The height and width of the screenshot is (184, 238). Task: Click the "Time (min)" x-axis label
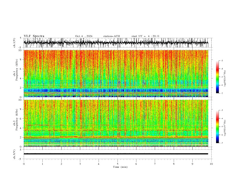click(x=120, y=167)
